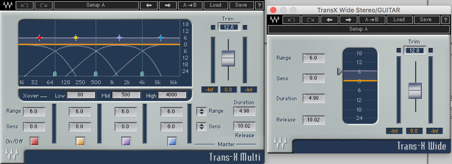
Task: Click Load in TransX Wide toolbar
Action: [399, 20]
